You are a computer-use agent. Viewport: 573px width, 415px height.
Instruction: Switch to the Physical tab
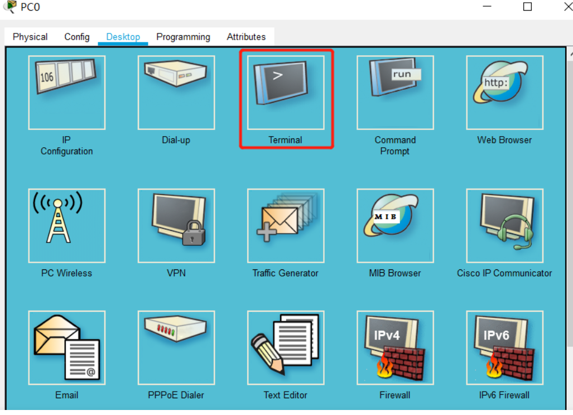click(30, 37)
